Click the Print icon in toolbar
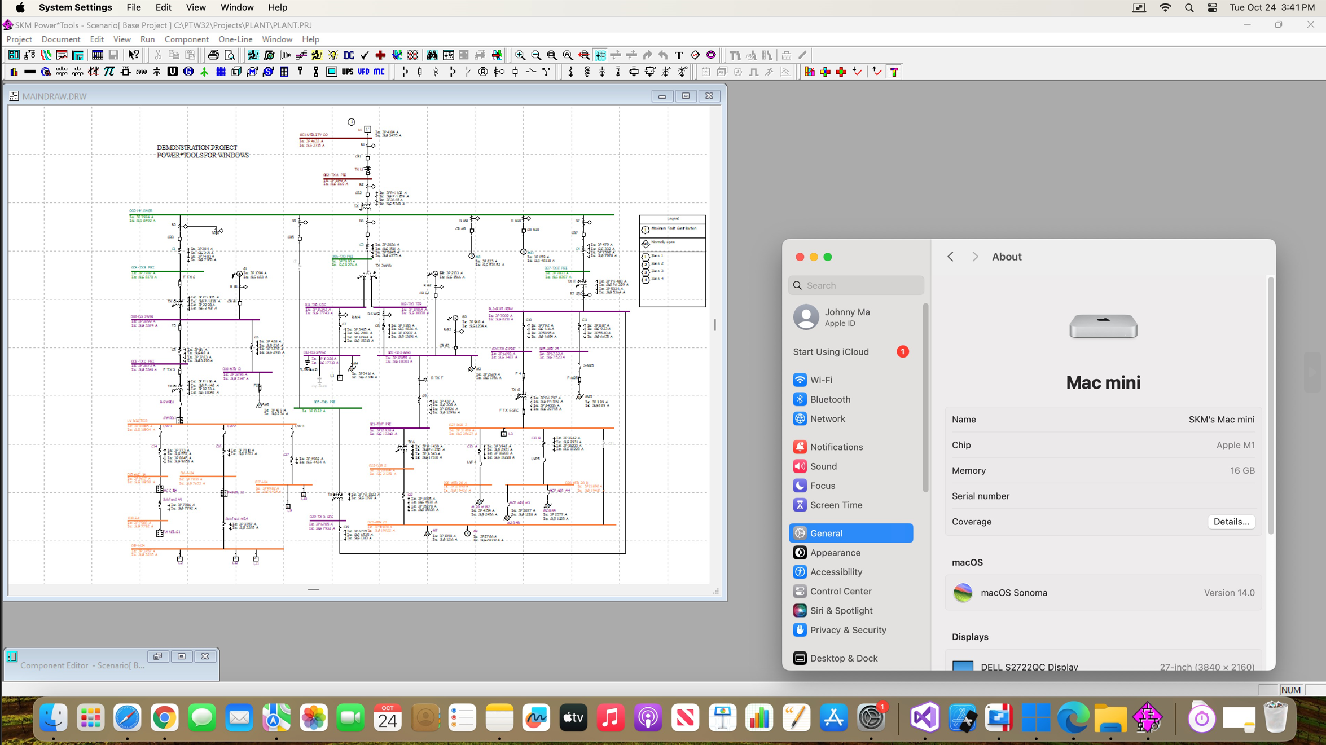Viewport: 1326px width, 745px height. 213,55
